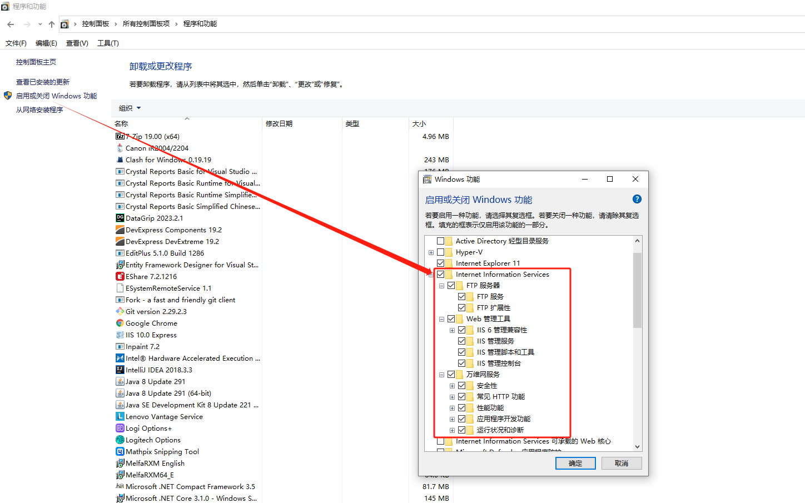Open the 工具(T) menu
The image size is (805, 503).
pos(108,43)
